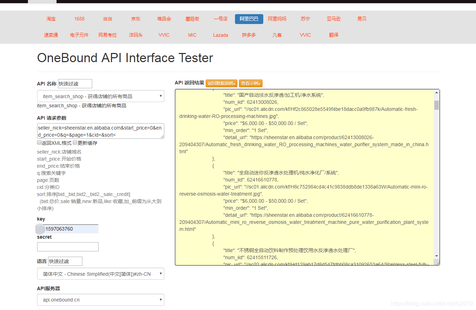Image resolution: width=476 pixels, height=310 pixels.
Task: Enable 更新缓存 checkbox
Action: point(75,143)
